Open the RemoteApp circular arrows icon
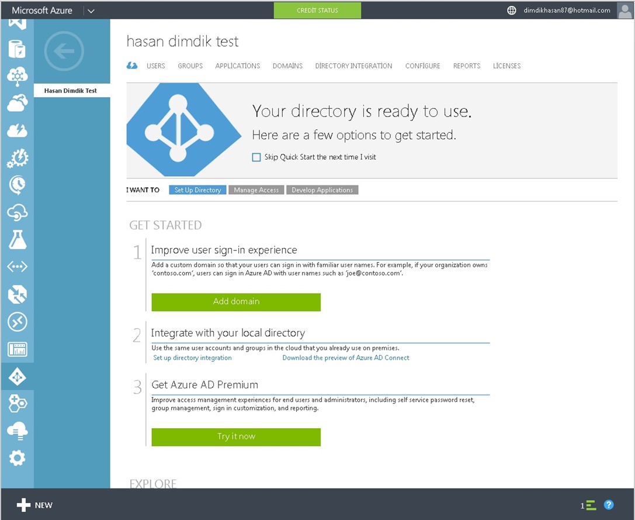Image resolution: width=635 pixels, height=520 pixels. click(x=17, y=322)
